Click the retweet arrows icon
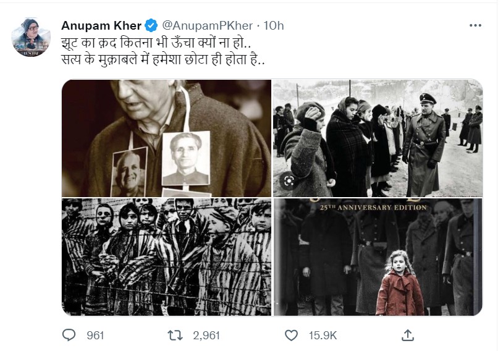Viewport: 503px width, 351px height. pyautogui.click(x=175, y=335)
